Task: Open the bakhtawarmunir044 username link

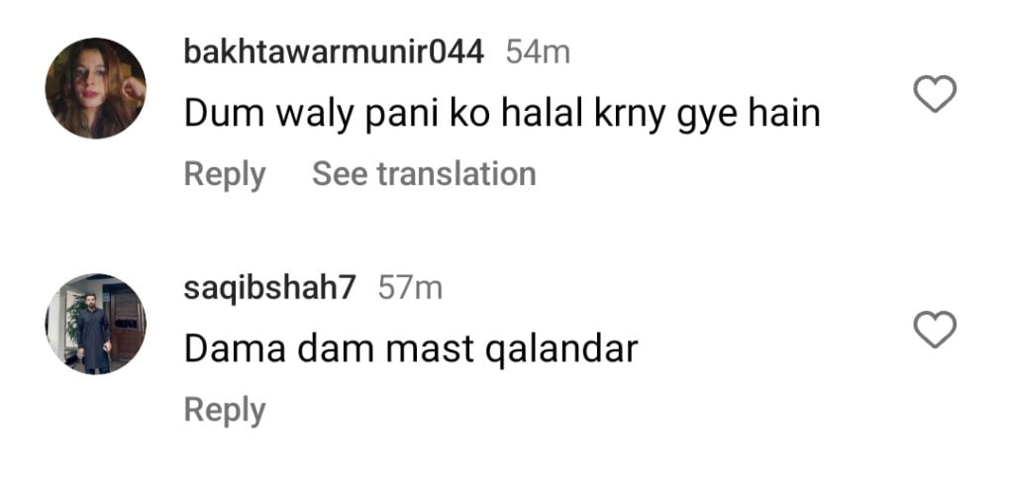Action: click(334, 51)
